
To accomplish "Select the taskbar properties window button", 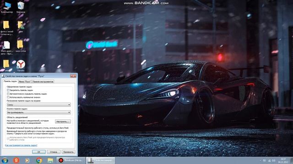I will point(101,160).
